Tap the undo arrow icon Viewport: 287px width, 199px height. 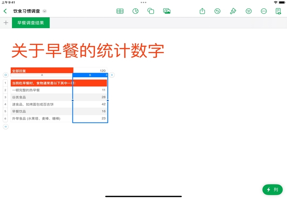click(x=217, y=11)
